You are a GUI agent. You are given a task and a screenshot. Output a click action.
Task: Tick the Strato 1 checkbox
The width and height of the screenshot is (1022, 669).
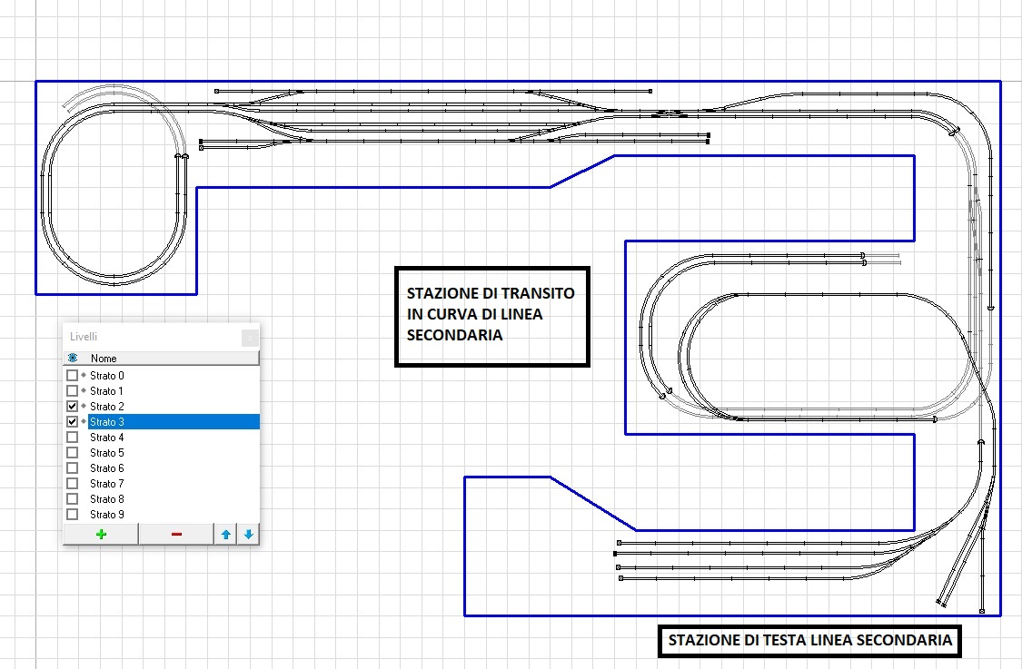(73, 391)
